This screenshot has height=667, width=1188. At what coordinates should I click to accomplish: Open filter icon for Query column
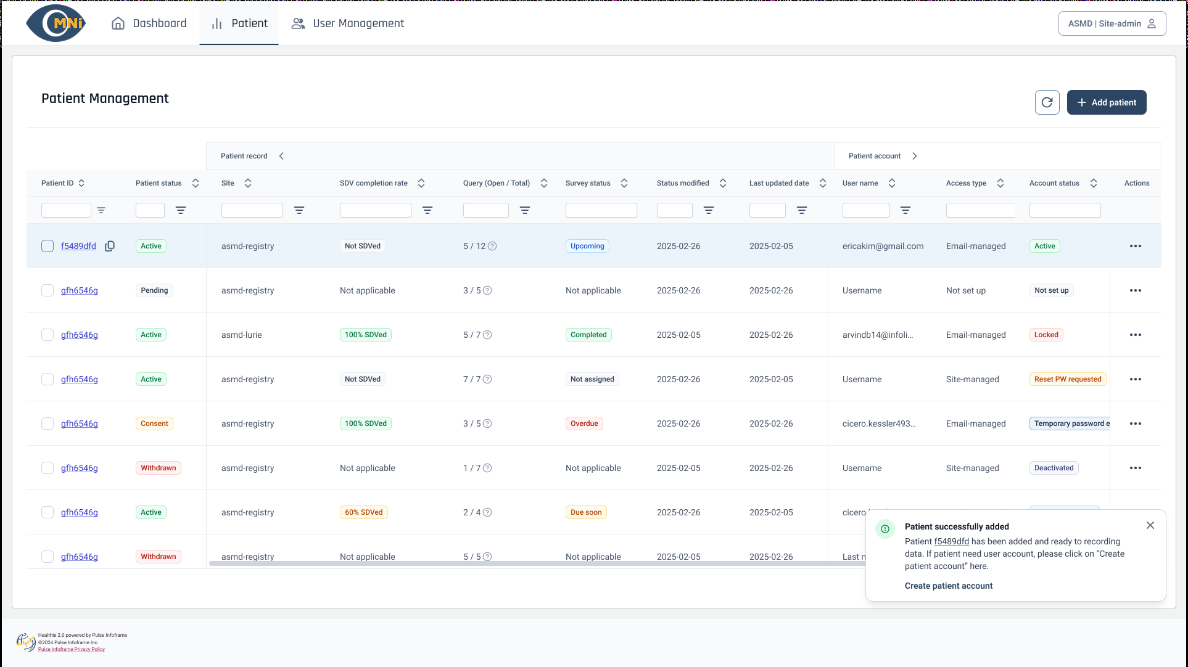525,210
